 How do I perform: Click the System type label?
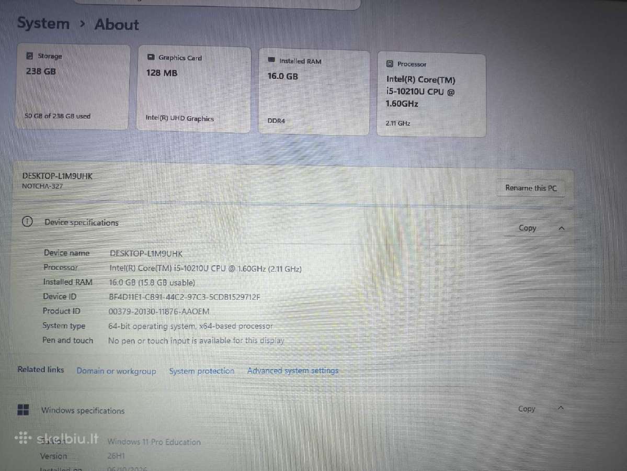[64, 326]
